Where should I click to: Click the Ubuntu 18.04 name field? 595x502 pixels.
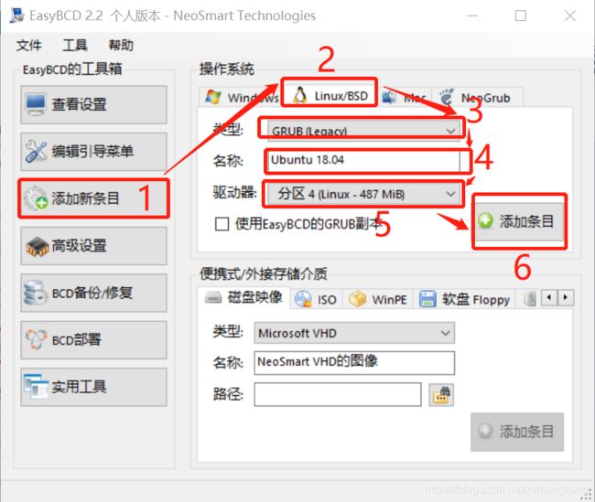coord(364,160)
